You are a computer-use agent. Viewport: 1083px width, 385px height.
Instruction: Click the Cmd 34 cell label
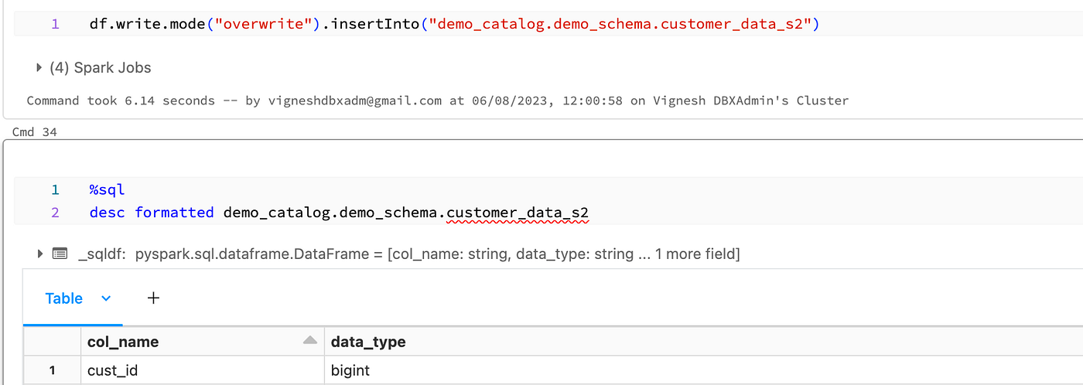click(x=35, y=132)
